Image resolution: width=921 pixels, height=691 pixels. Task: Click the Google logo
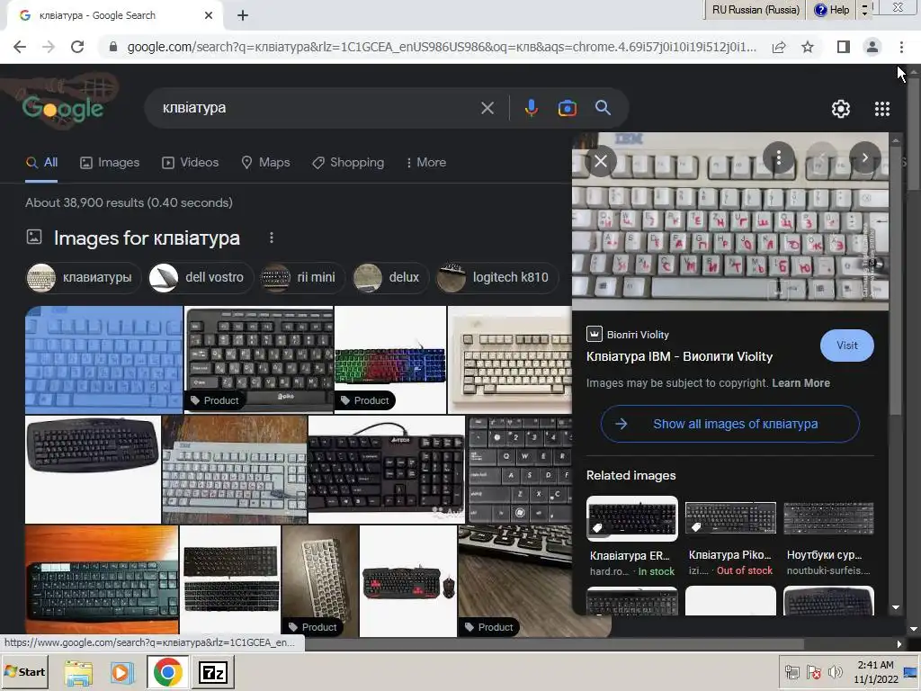(x=62, y=108)
